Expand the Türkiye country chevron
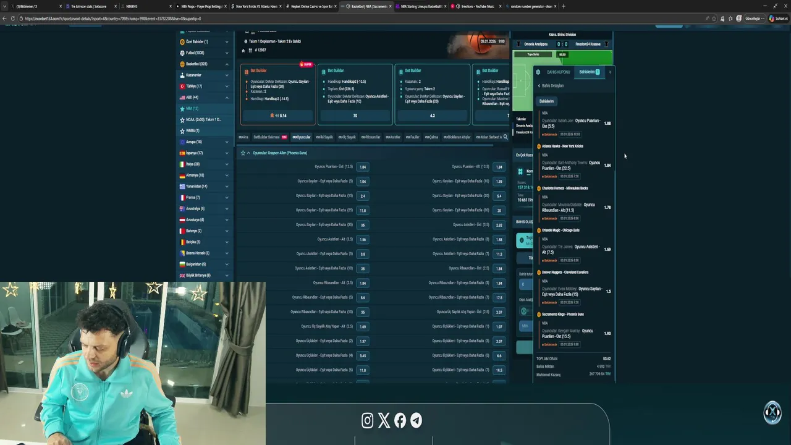This screenshot has height=445, width=791. coord(227,87)
